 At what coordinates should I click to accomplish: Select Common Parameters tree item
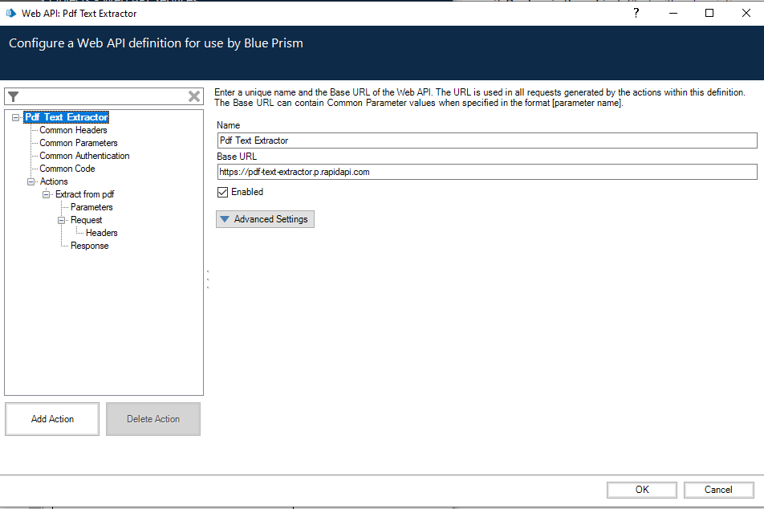[x=79, y=143]
